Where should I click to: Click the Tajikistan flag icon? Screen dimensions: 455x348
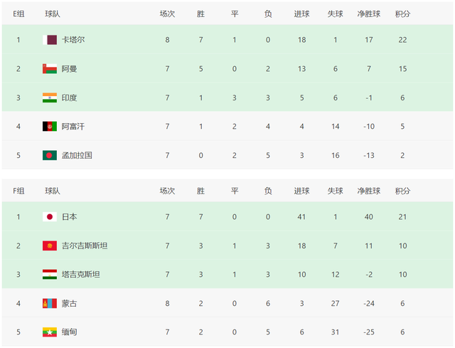click(50, 274)
